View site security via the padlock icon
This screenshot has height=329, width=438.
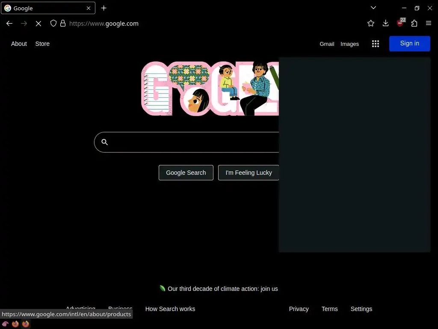(x=63, y=23)
